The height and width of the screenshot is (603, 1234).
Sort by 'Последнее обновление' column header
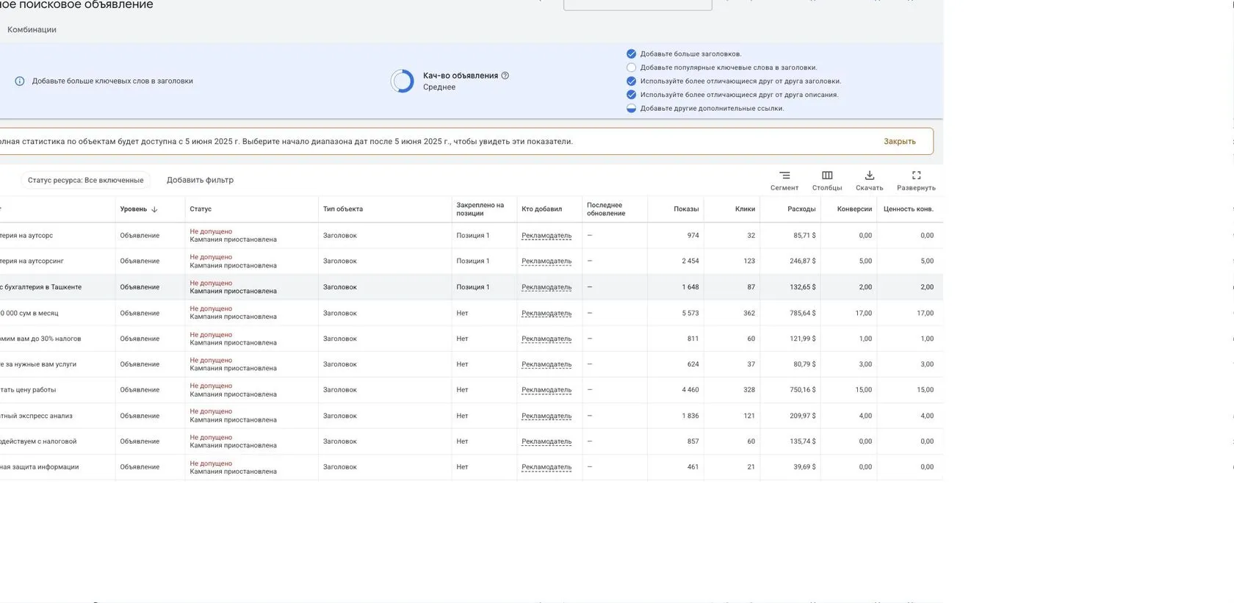[x=606, y=209]
